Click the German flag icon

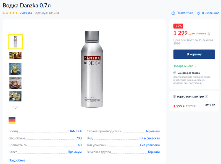[x=12, y=120]
